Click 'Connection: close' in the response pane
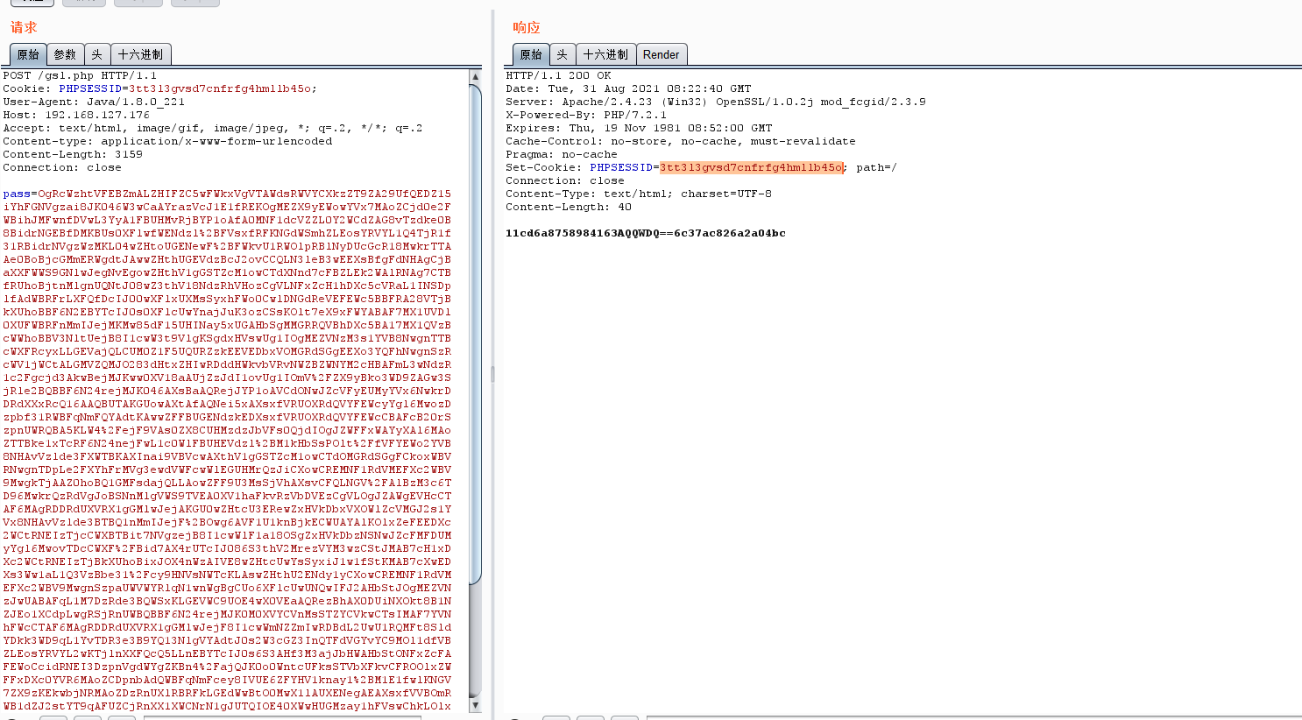 (x=565, y=180)
